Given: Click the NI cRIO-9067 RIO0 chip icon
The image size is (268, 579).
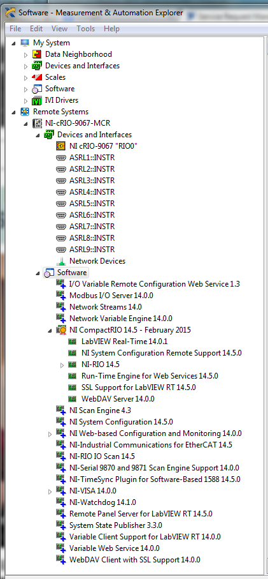Looking at the screenshot, I should (60, 146).
